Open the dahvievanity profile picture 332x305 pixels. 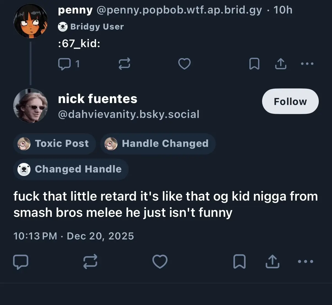click(x=30, y=106)
